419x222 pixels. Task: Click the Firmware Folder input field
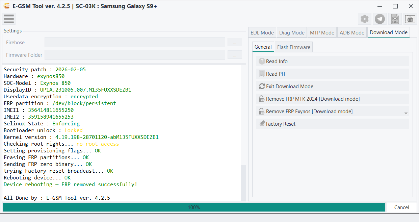(x=135, y=55)
